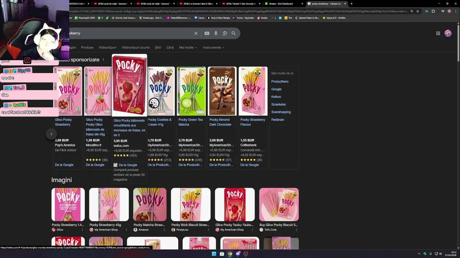Open 'Pocky Cookies & Cream 41g' product link
Viewport: 460px width, 258px height.
tap(160, 122)
